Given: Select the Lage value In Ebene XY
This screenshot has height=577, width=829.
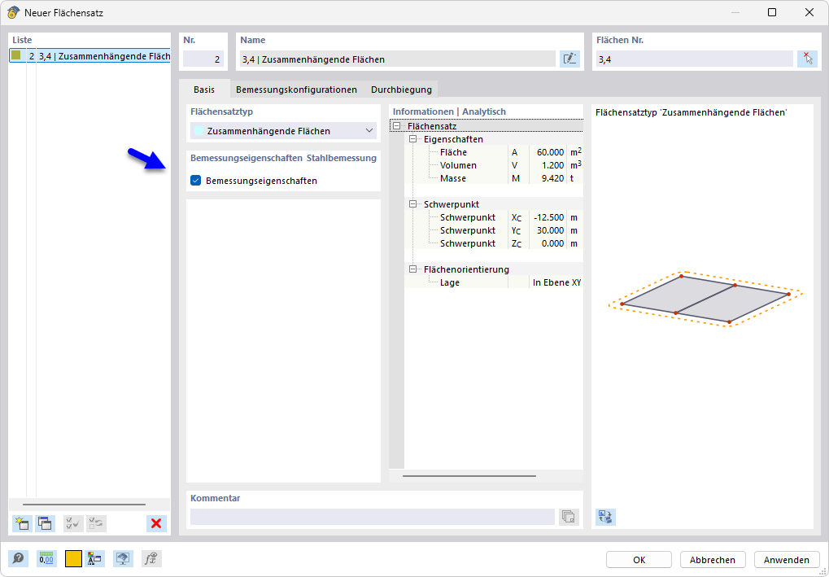Looking at the screenshot, I should coord(556,282).
